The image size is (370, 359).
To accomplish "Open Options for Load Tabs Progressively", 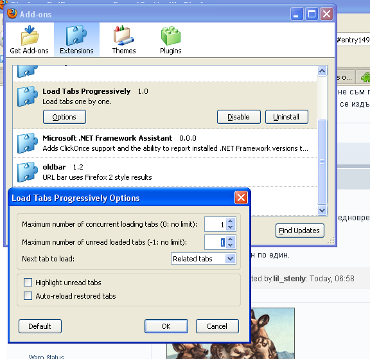I will (x=64, y=117).
